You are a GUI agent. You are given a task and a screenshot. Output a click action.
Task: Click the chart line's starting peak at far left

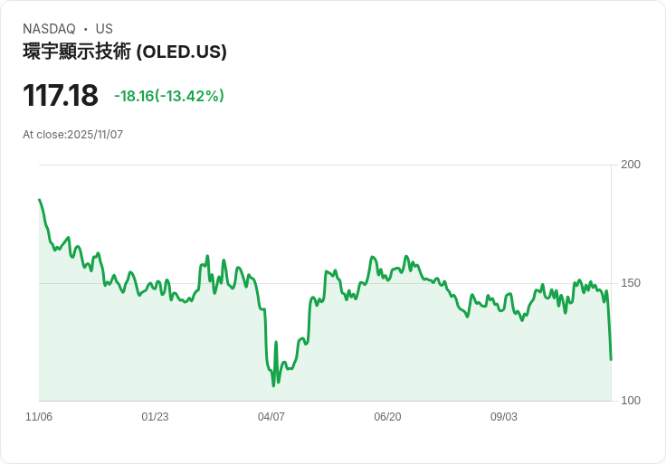point(39,200)
